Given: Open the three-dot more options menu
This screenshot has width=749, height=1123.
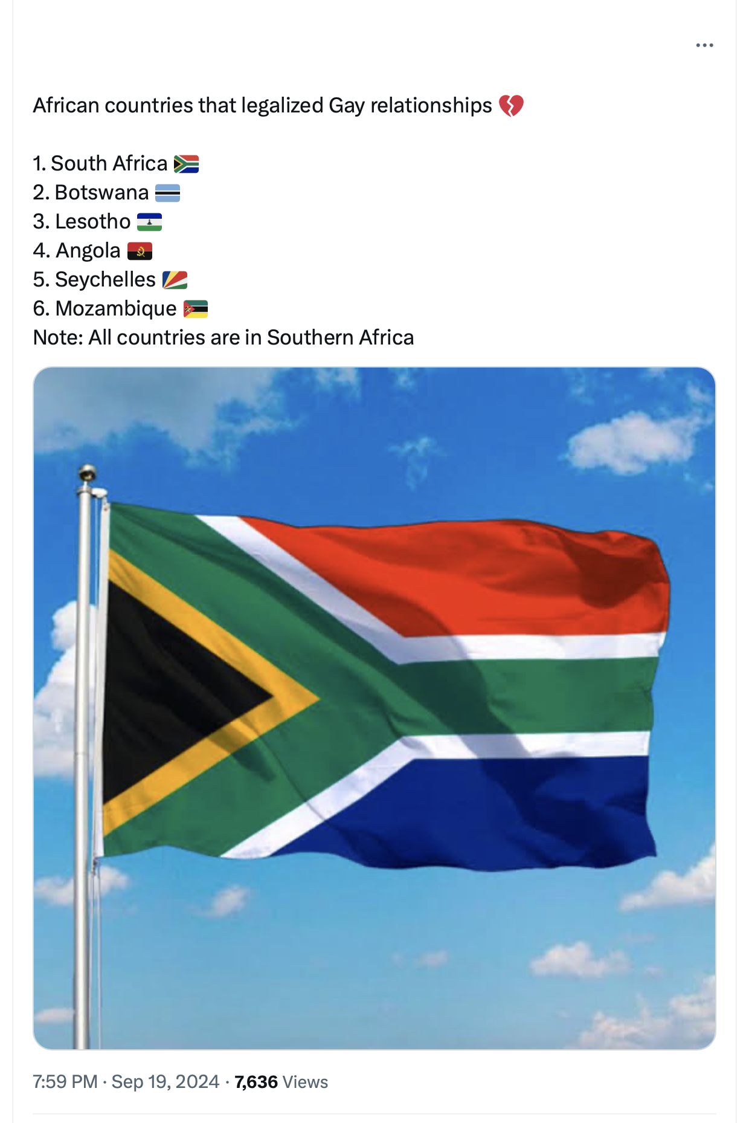Looking at the screenshot, I should click(x=704, y=45).
